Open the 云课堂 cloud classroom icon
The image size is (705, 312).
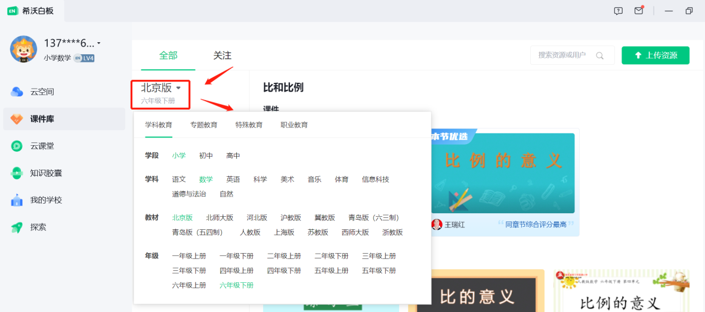(x=17, y=146)
